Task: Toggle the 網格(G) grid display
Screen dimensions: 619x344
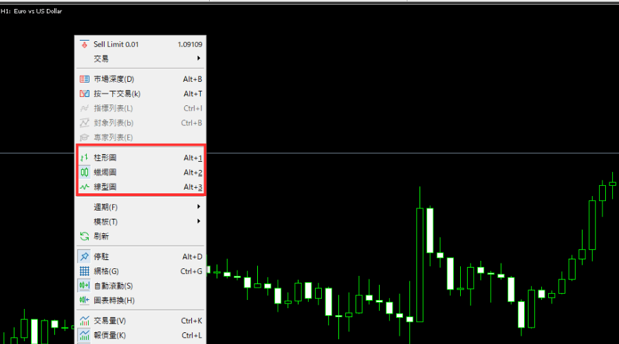Action: pyautogui.click(x=140, y=271)
